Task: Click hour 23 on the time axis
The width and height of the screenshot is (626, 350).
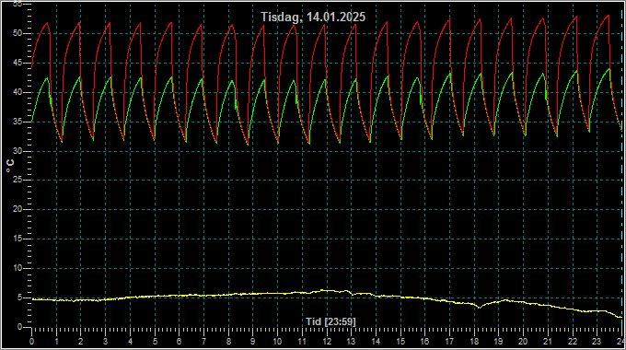Action: click(596, 342)
